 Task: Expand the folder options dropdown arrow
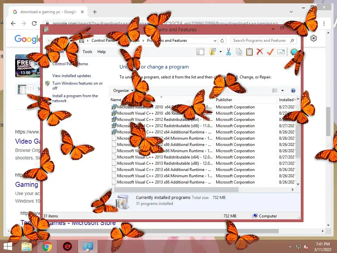[x=220, y=52]
